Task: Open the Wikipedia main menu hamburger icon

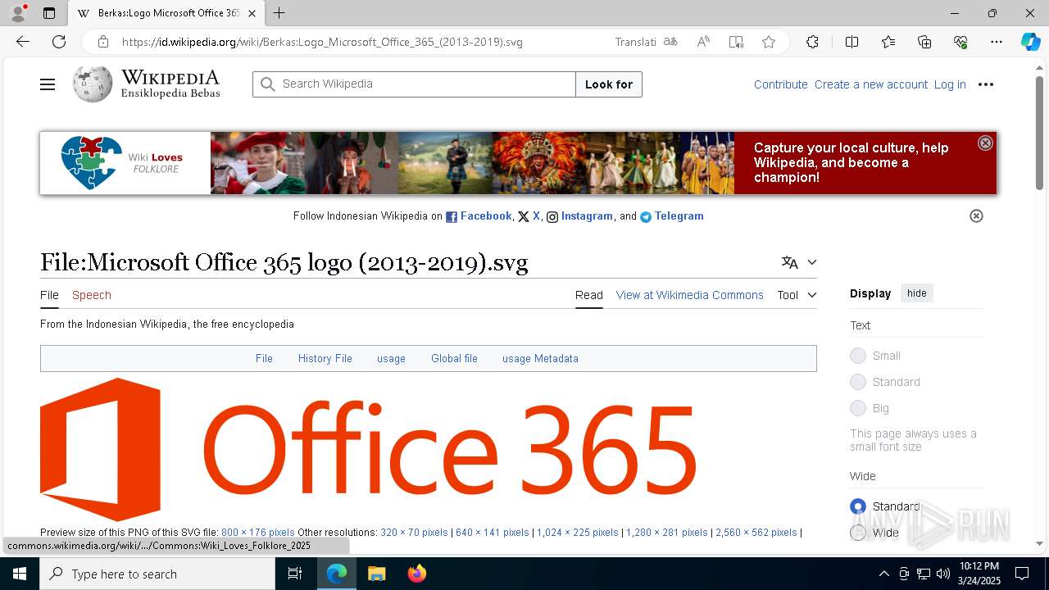Action: (x=48, y=84)
